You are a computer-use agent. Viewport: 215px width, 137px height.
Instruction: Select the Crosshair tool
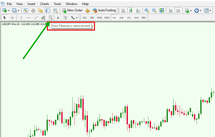tap(12, 18)
